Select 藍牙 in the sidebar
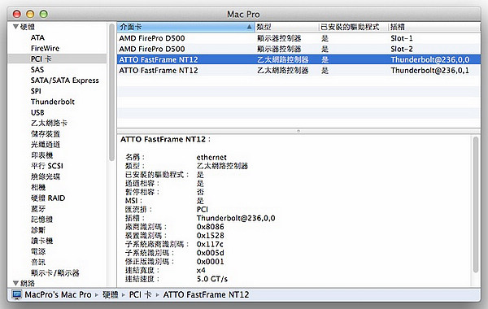The height and width of the screenshot is (309, 488). [38, 208]
